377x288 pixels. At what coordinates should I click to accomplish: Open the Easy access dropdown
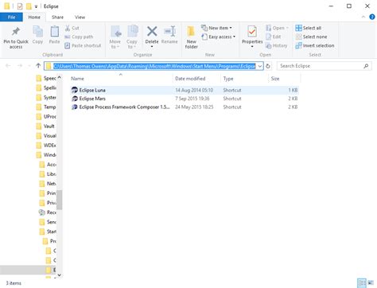(x=219, y=37)
